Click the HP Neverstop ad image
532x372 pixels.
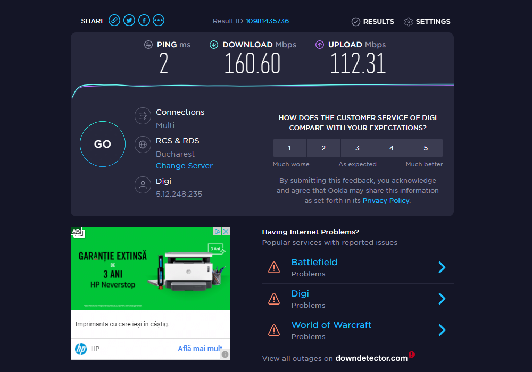(151, 269)
